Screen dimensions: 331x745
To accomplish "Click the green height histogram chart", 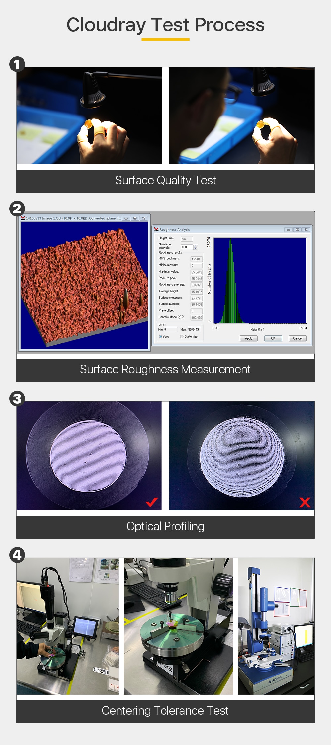I will tap(260, 280).
